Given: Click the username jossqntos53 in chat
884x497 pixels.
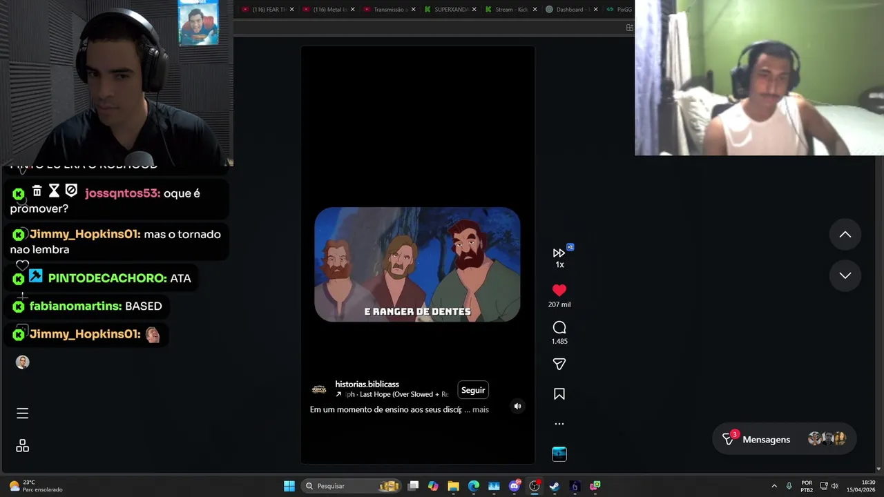Looking at the screenshot, I should tap(122, 193).
